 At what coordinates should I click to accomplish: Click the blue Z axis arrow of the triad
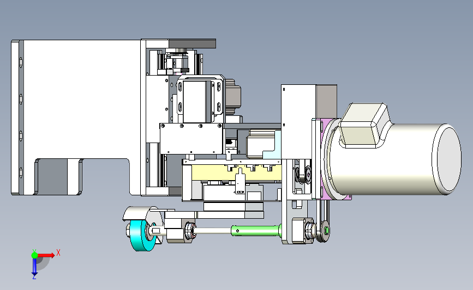click(34, 267)
